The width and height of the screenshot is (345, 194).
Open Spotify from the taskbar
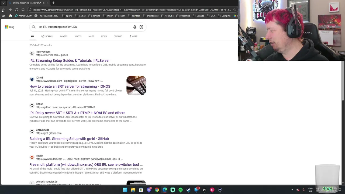[x=181, y=190]
